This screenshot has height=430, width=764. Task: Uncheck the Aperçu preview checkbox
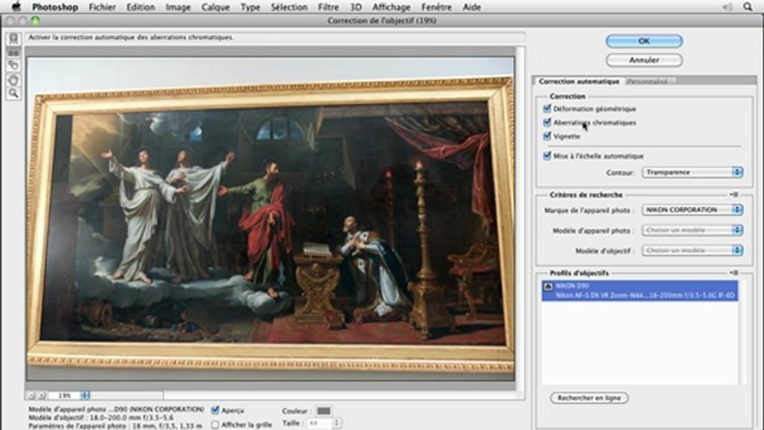pyautogui.click(x=216, y=410)
